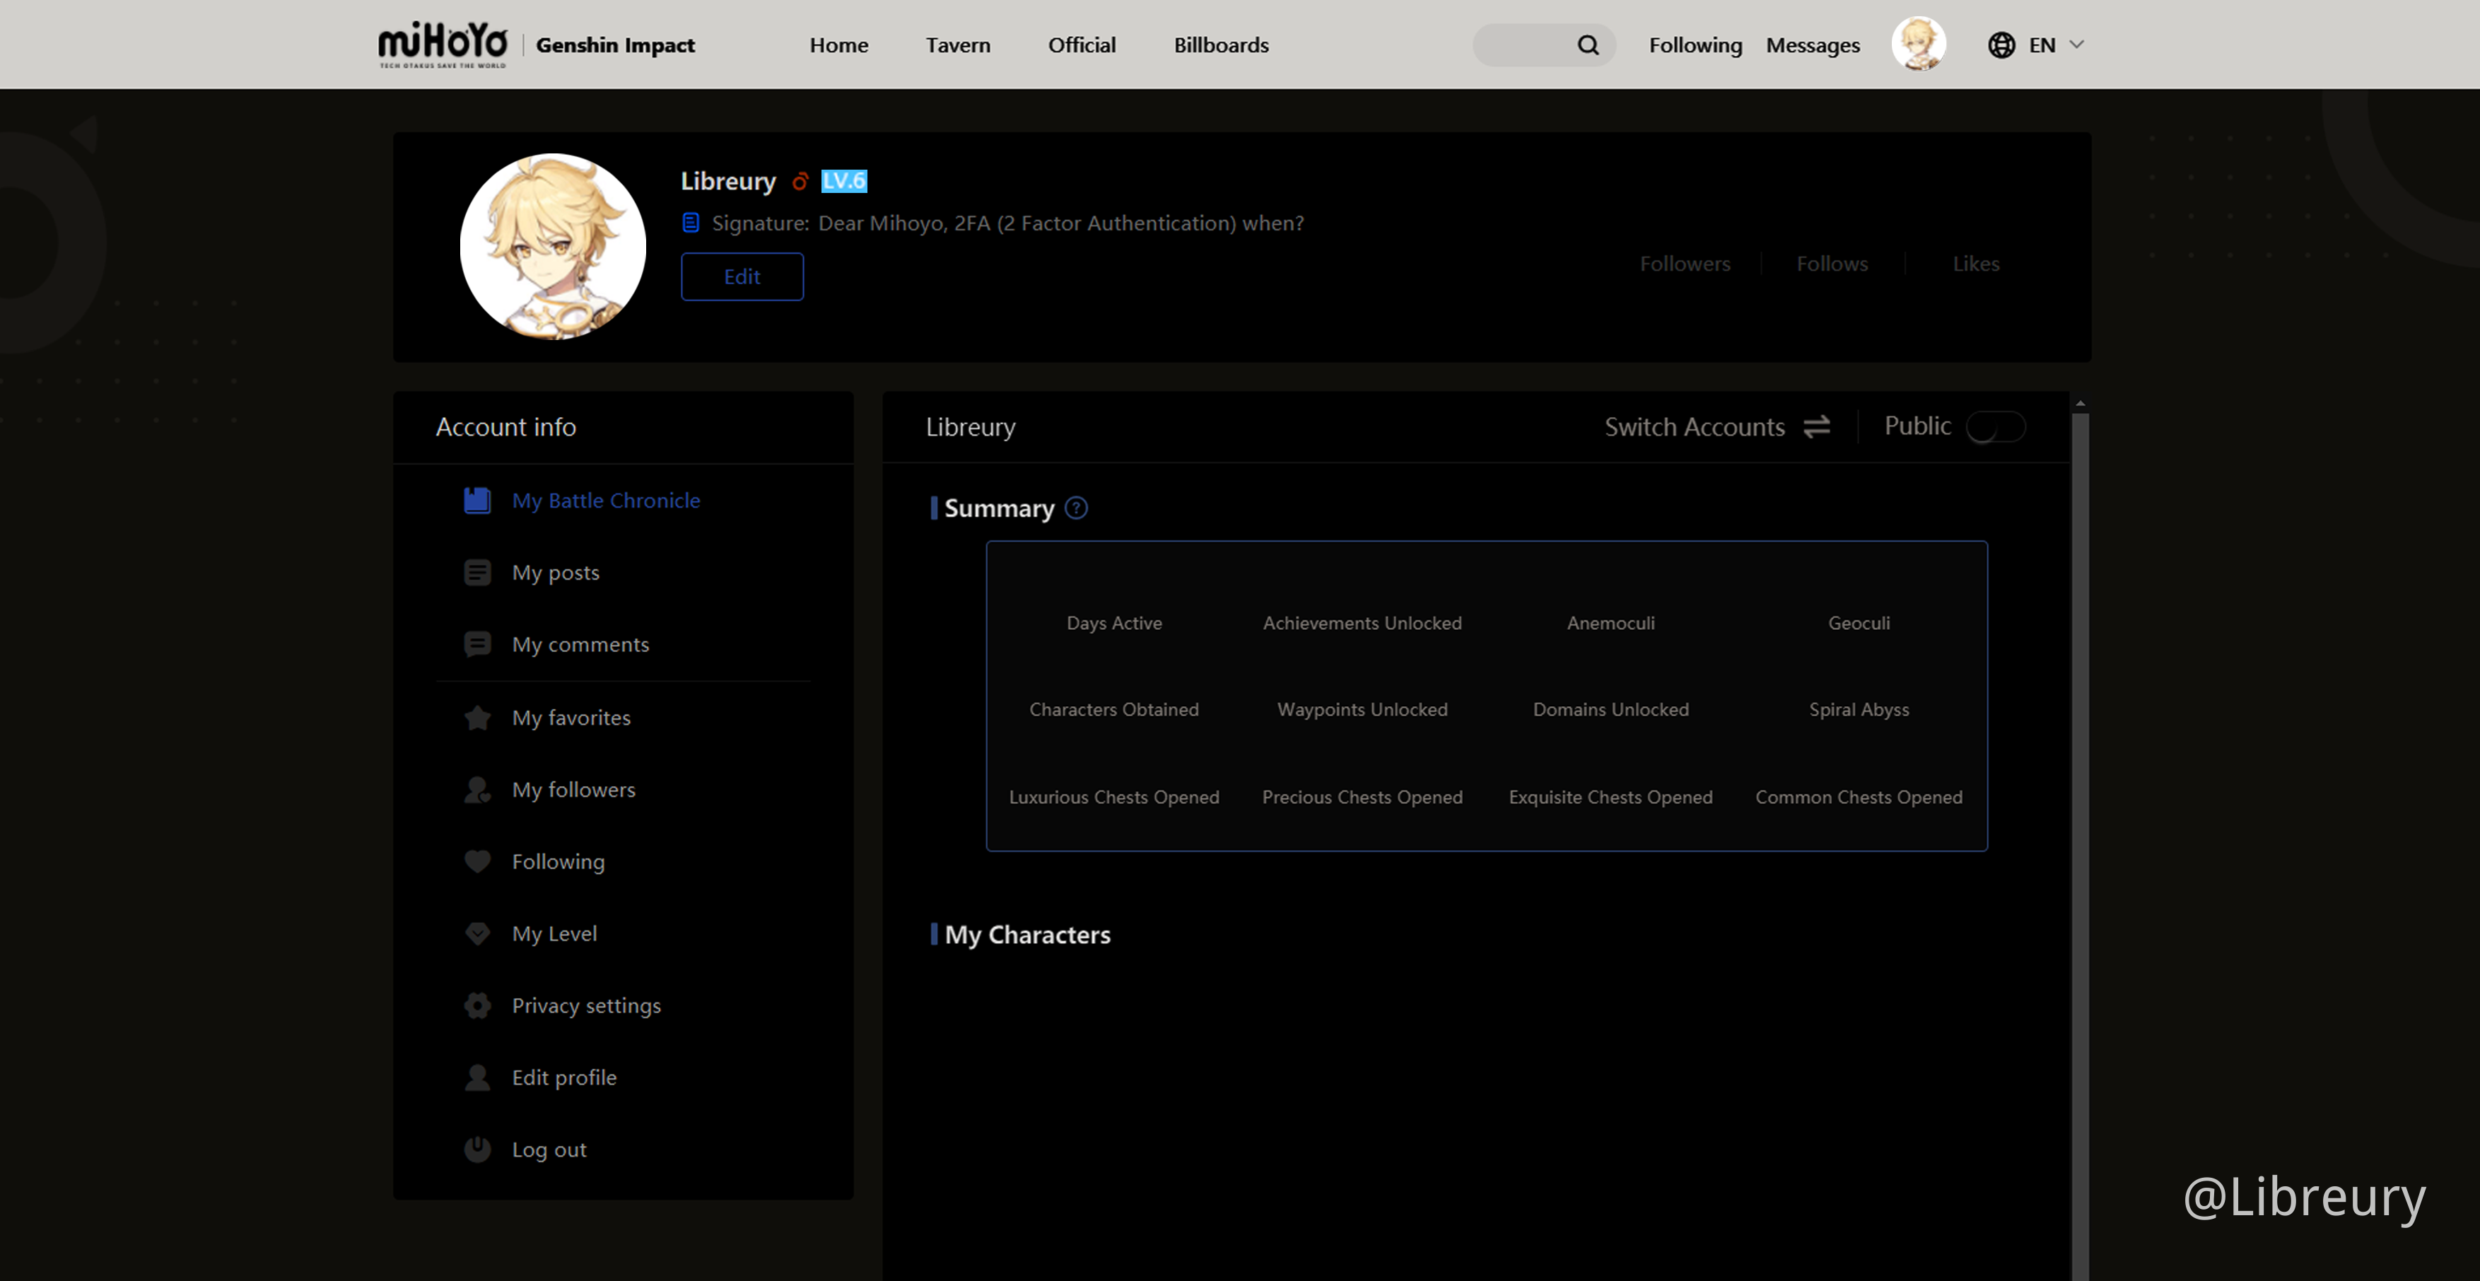Click the My favorites star icon
The height and width of the screenshot is (1281, 2480).
[x=477, y=717]
